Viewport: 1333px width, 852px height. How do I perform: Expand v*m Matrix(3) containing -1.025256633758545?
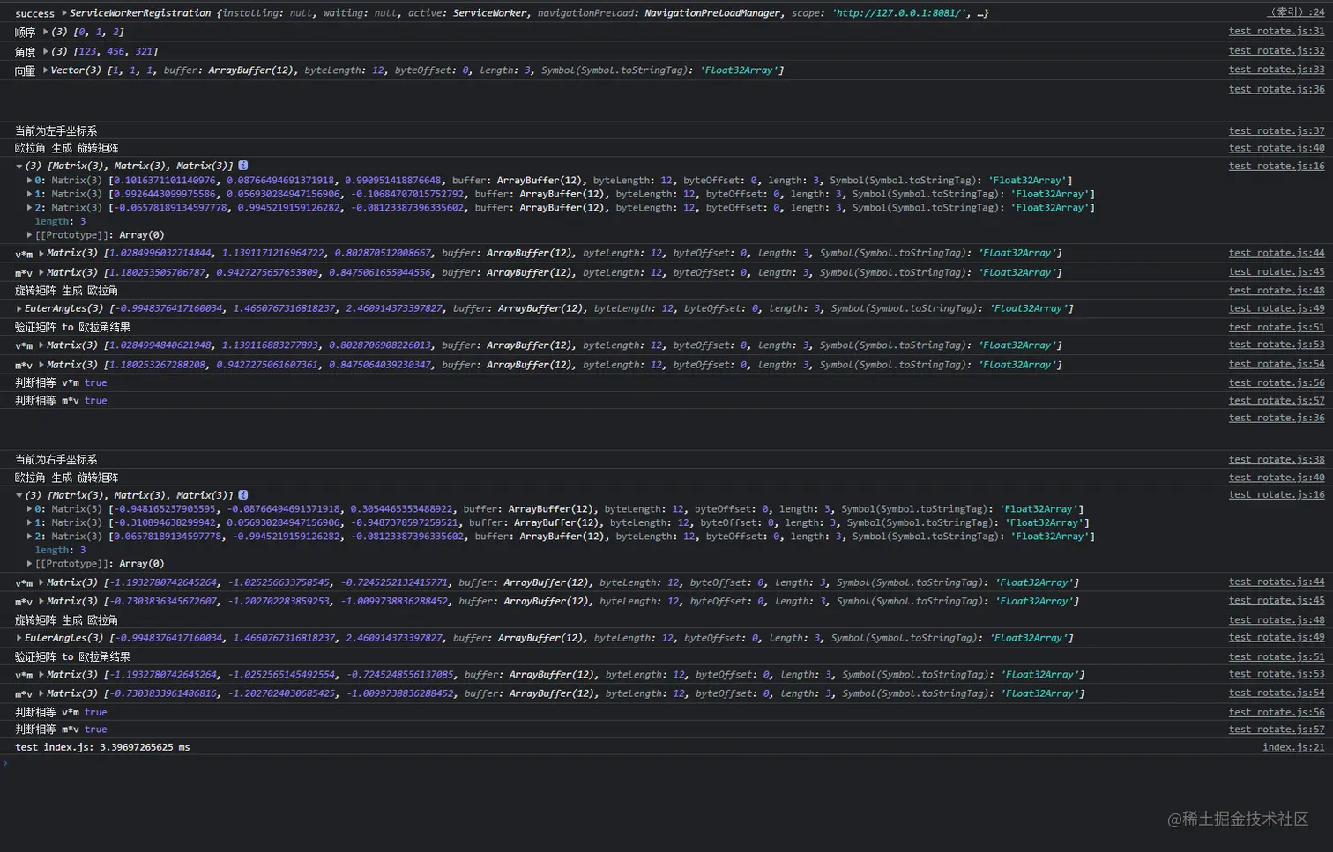click(41, 582)
